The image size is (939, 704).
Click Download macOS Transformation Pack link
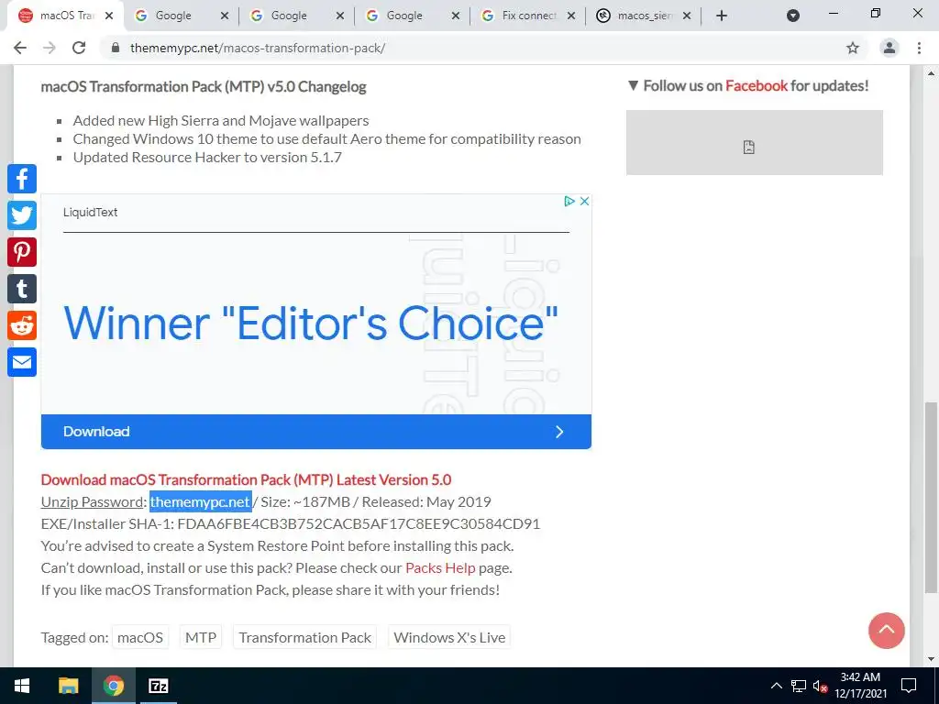click(x=246, y=479)
